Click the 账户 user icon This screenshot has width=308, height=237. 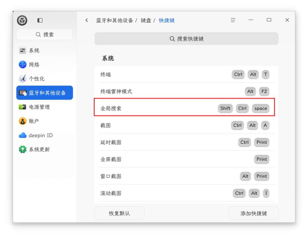[23, 121]
